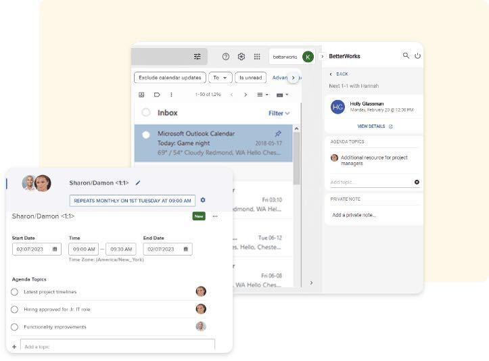Viewport: 489px width, 361px height.
Task: Click the BetterWorks power icon
Action: 417,56
